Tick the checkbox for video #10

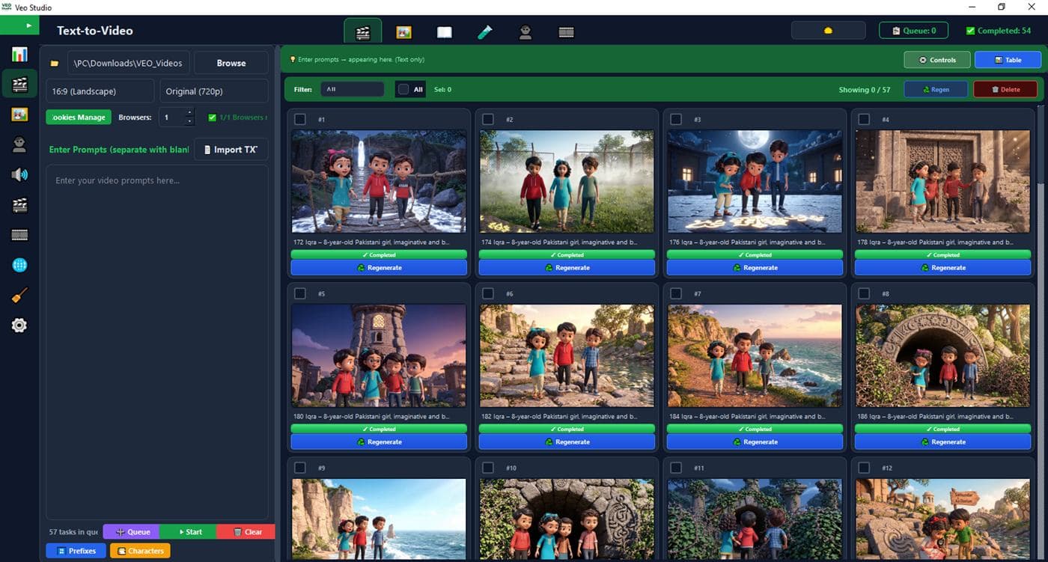pyautogui.click(x=488, y=468)
